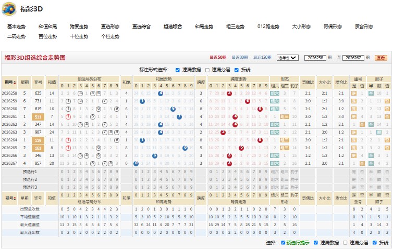
Task: Click the 顺 badge in row 2026263
Action: pos(379,132)
